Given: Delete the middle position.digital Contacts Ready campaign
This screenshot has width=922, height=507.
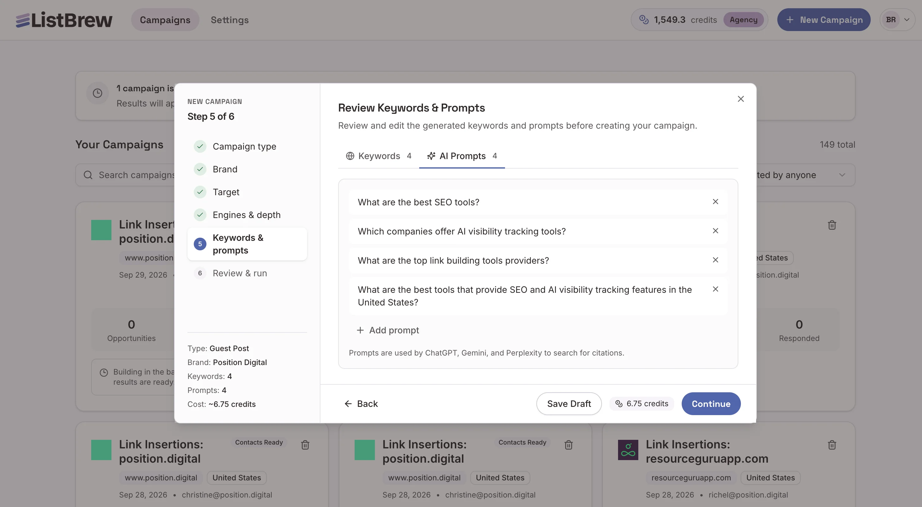Looking at the screenshot, I should coord(568,445).
